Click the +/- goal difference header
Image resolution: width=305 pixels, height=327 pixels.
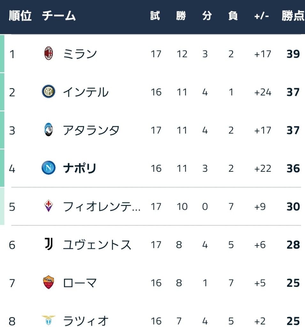(x=261, y=16)
